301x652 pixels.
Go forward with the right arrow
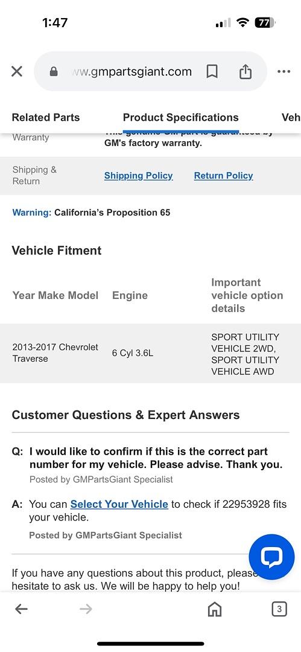[86, 609]
